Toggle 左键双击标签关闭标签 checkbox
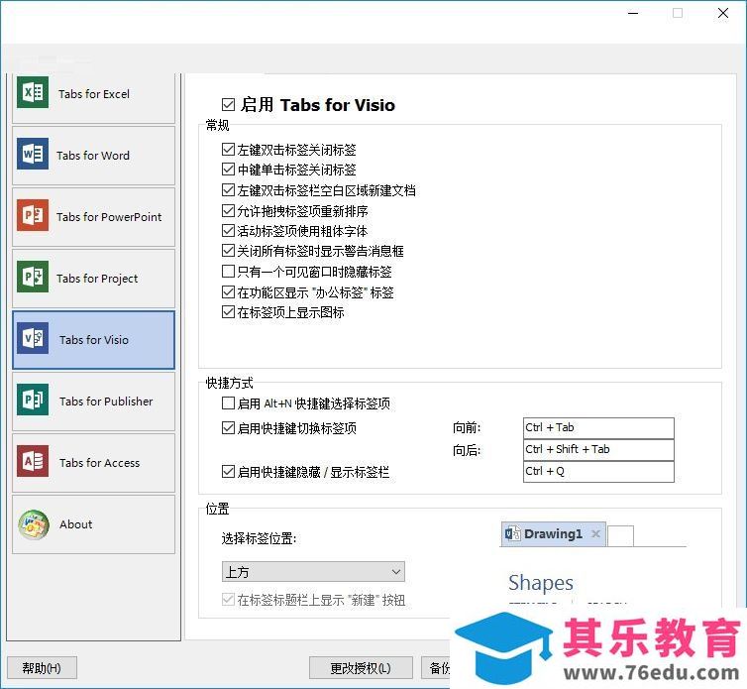The height and width of the screenshot is (689, 747). 228,150
